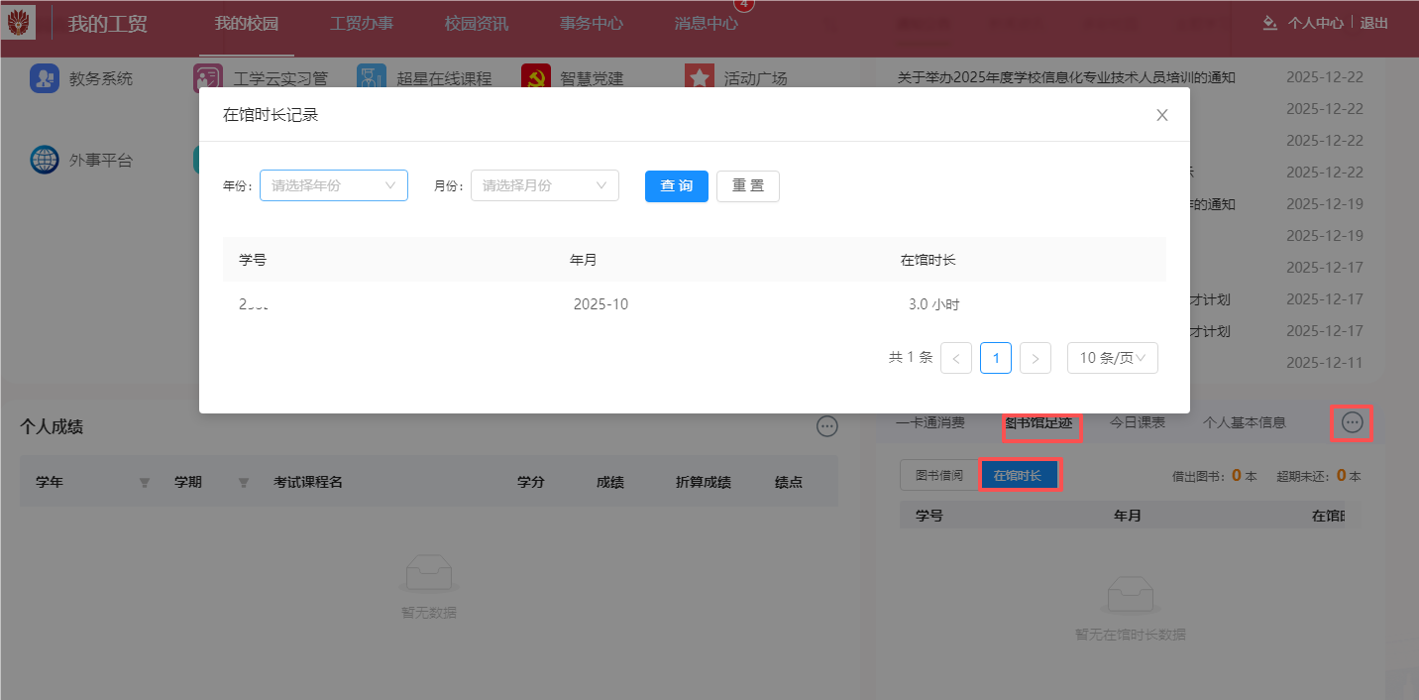The image size is (1419, 700).
Task: Open the 外事平台 globe icon
Action: click(45, 160)
